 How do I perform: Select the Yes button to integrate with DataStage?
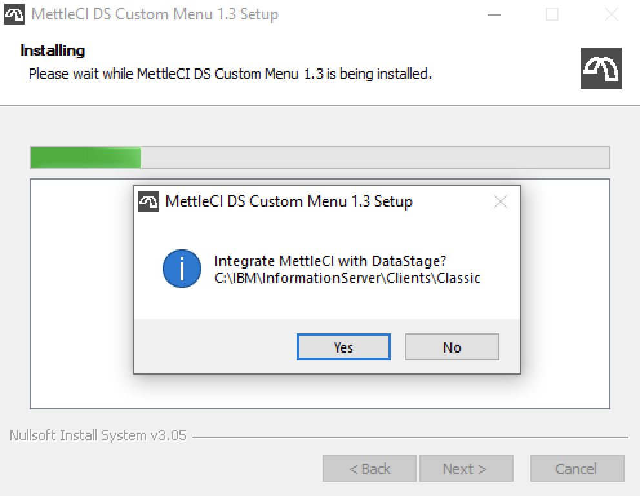point(343,347)
